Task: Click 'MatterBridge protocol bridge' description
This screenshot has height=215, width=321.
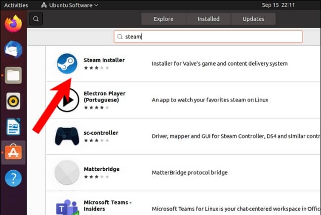Action: (x=190, y=173)
